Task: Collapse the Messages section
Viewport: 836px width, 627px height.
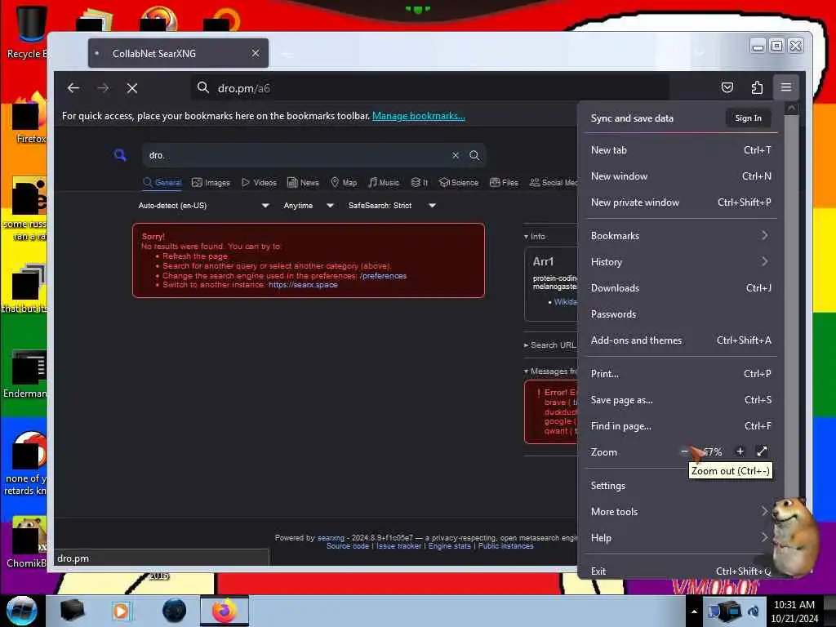Action: tap(550, 371)
